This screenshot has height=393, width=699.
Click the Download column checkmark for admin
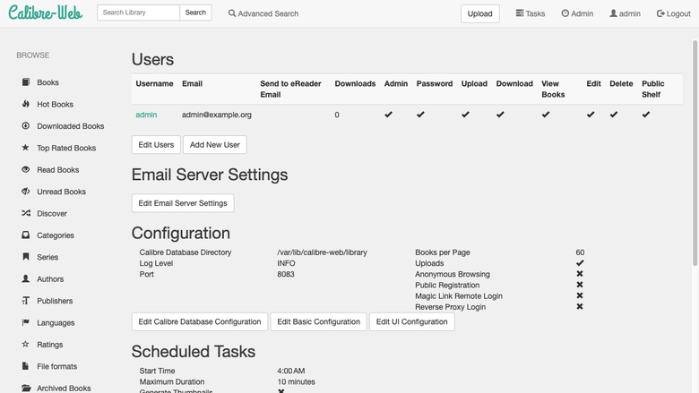click(x=500, y=115)
